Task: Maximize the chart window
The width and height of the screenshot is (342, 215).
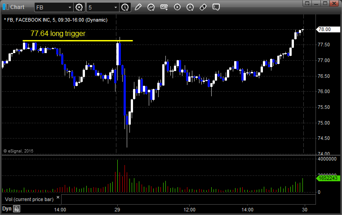Action: (325, 3)
